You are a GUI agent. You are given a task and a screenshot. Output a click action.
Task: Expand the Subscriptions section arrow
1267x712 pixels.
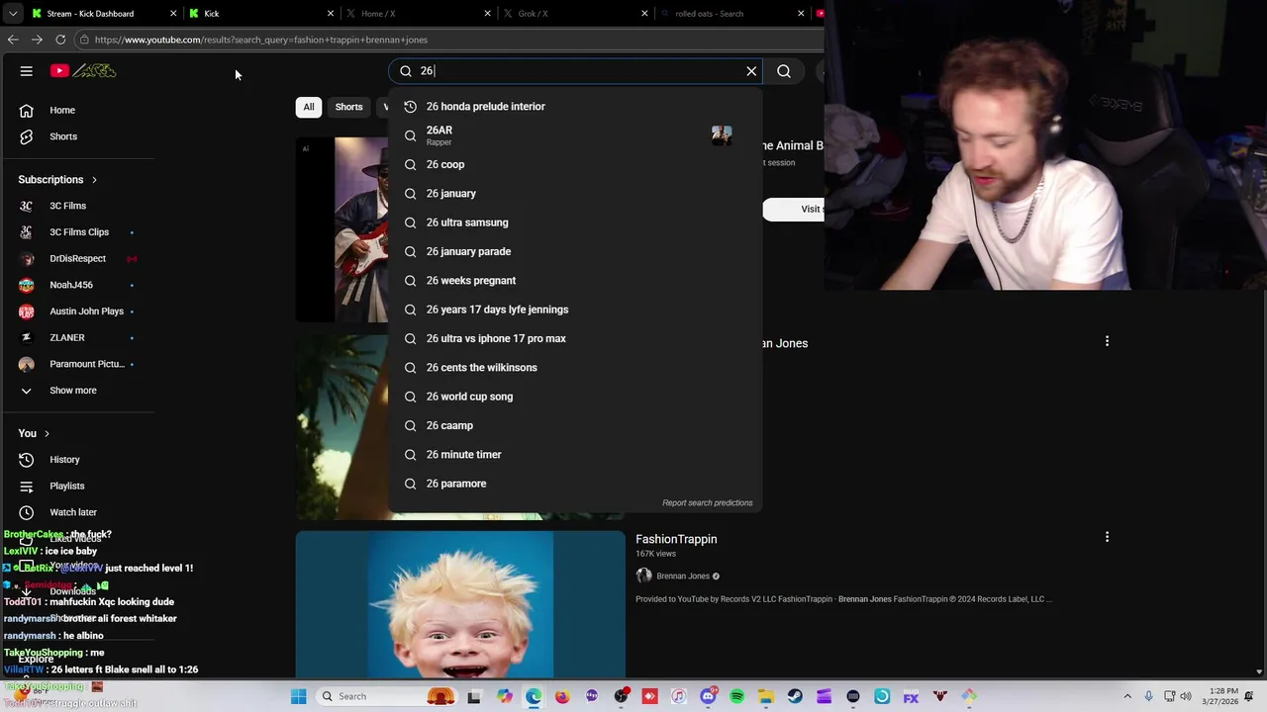click(x=94, y=180)
